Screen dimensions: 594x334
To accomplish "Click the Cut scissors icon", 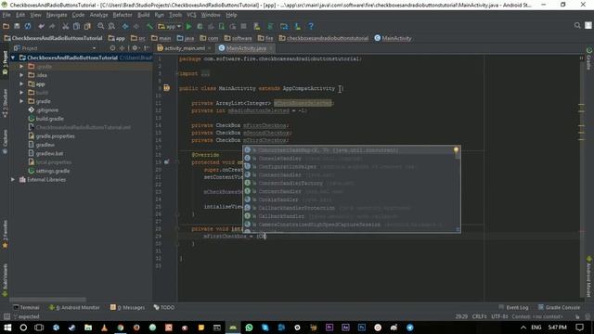I will [x=66, y=27].
